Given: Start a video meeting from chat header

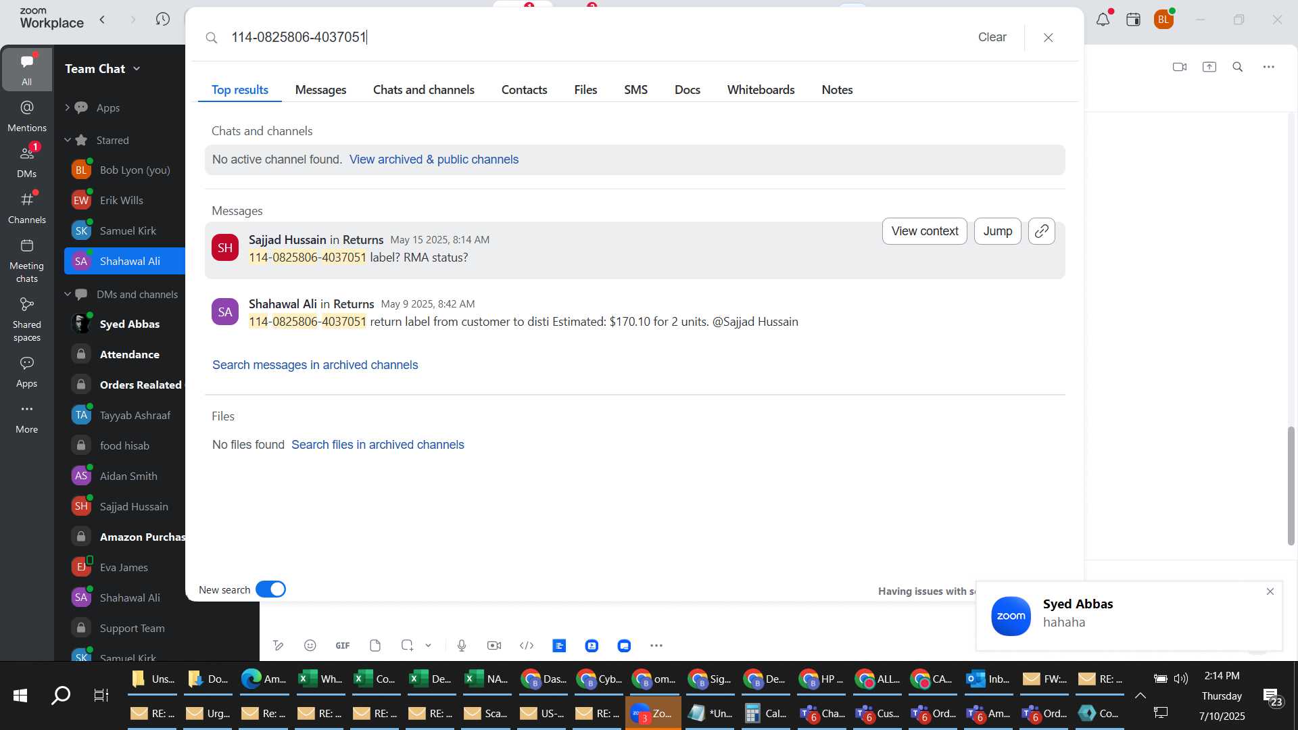Looking at the screenshot, I should click(x=1180, y=67).
